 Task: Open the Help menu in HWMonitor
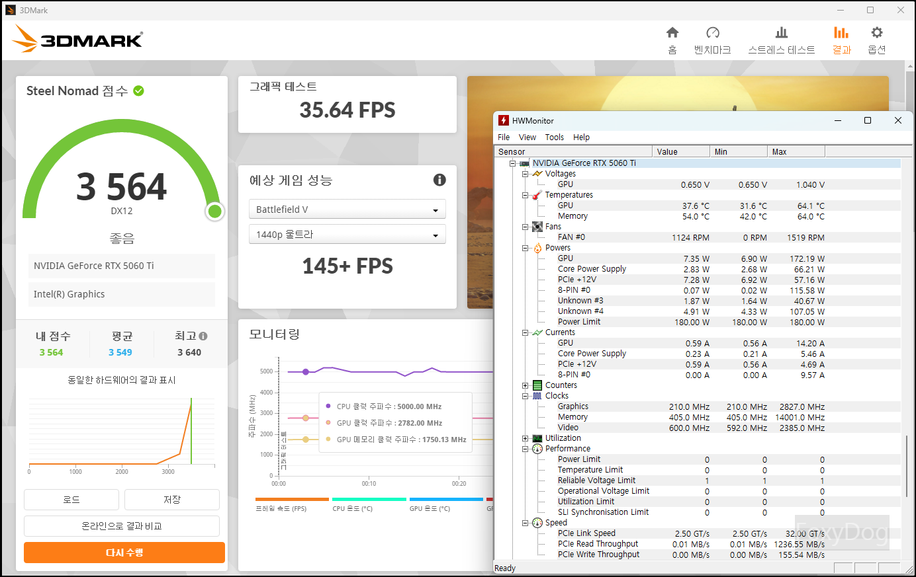[x=582, y=137]
